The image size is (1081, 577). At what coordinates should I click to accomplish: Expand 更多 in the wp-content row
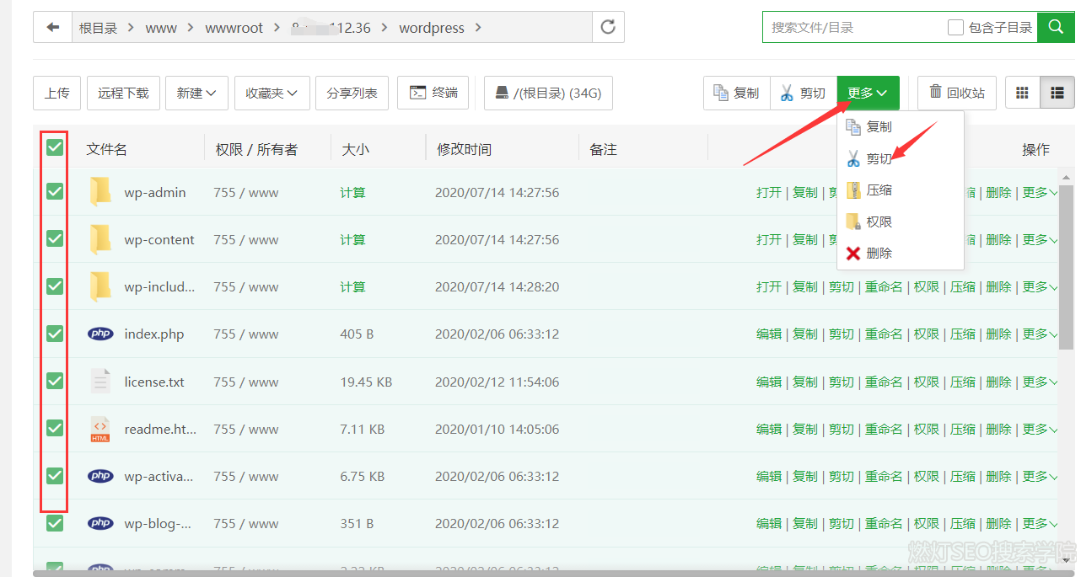point(1039,239)
